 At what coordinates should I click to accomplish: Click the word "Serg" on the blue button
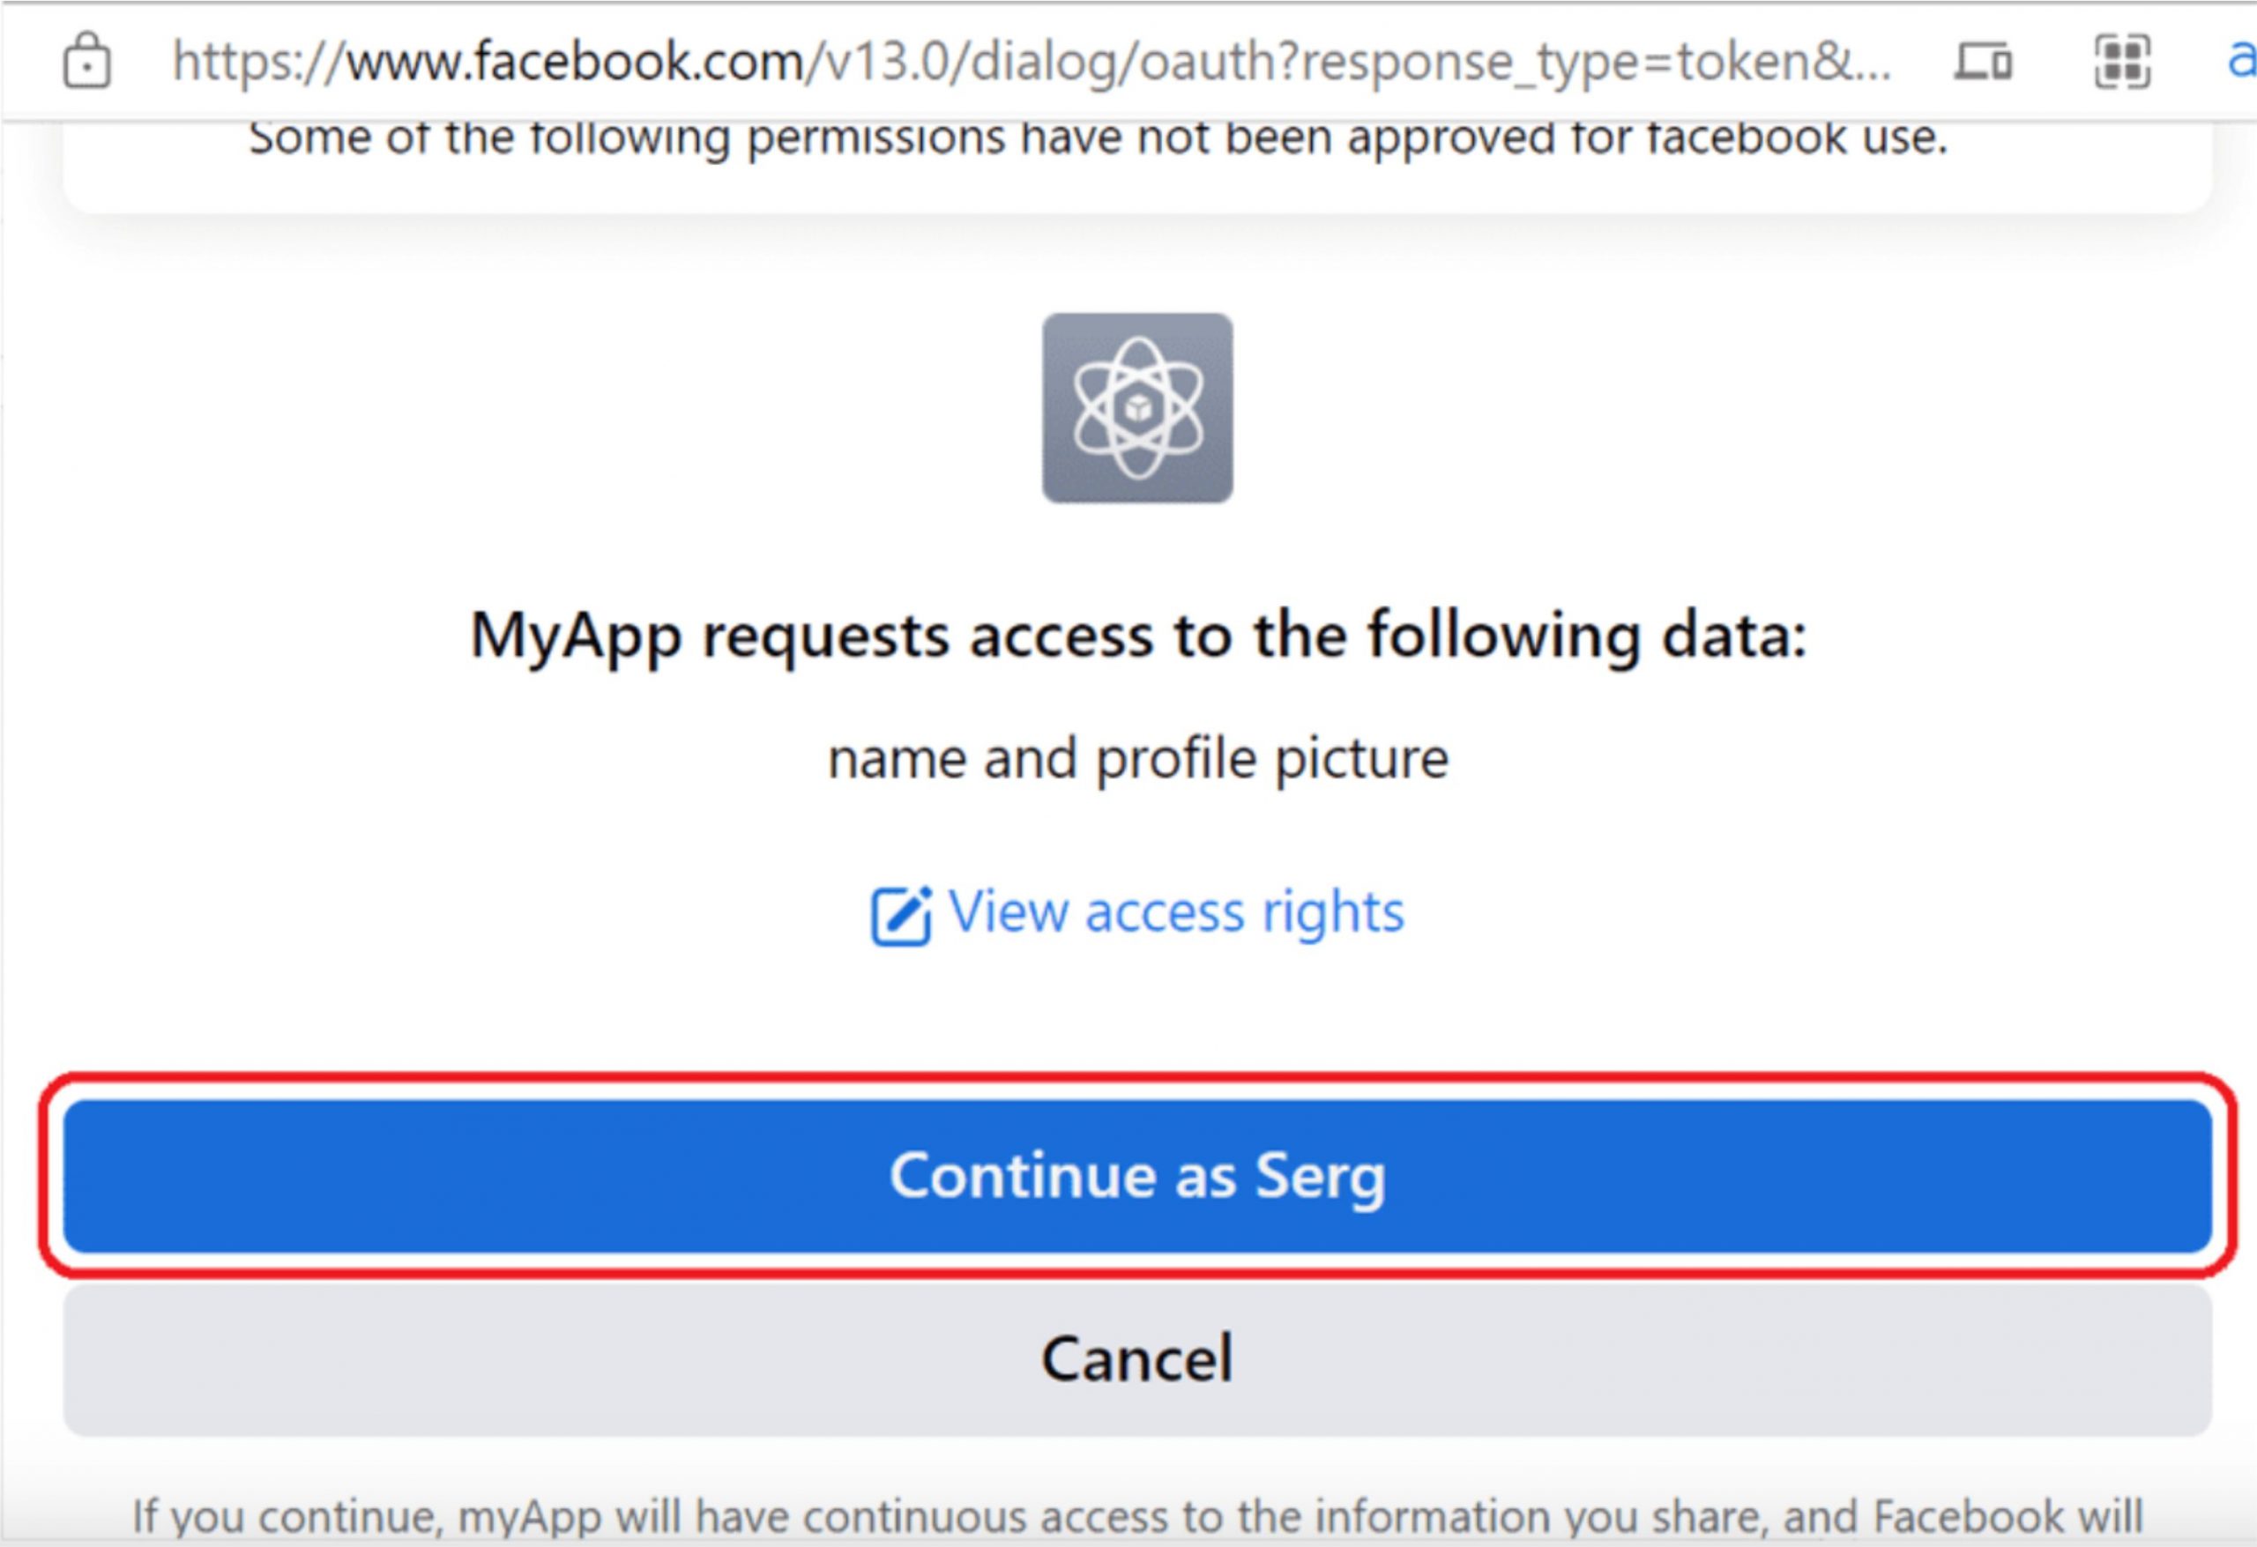1320,1178
